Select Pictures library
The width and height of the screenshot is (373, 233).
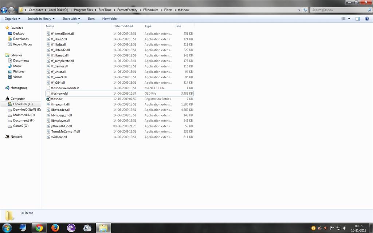click(x=19, y=72)
